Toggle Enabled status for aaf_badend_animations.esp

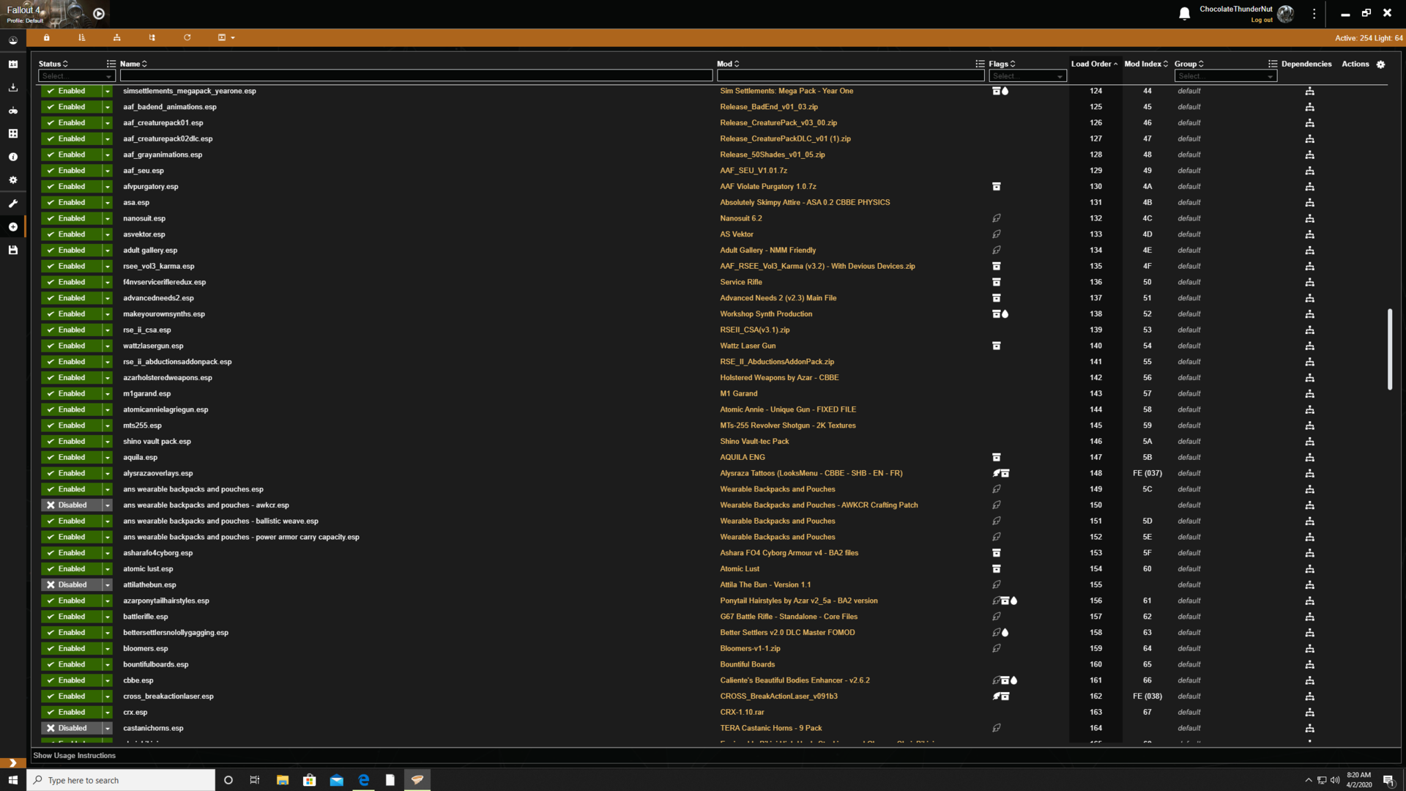[71, 107]
